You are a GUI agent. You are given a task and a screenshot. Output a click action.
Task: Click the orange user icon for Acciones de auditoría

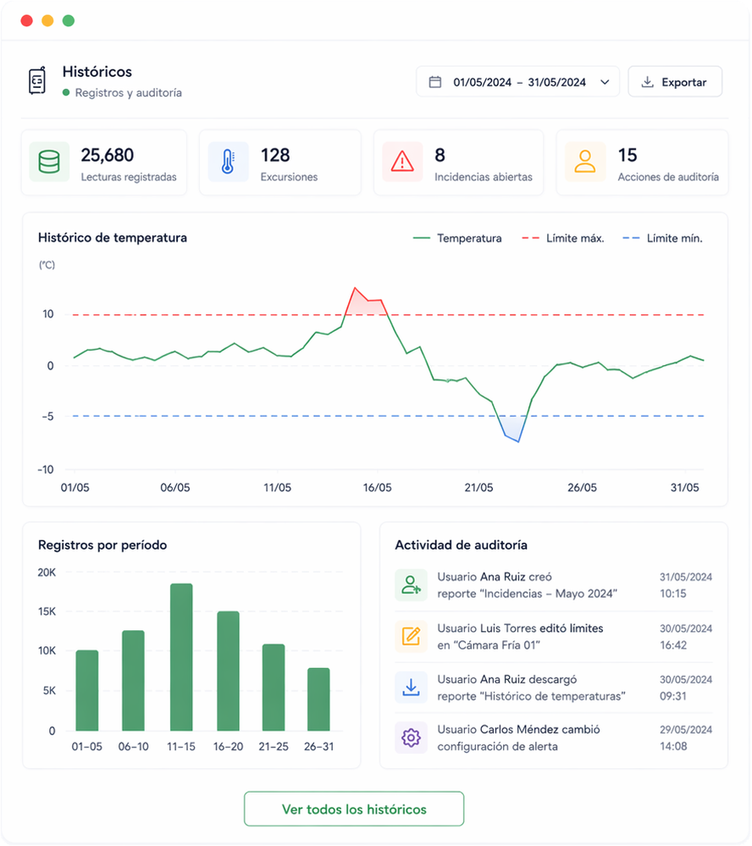(585, 162)
